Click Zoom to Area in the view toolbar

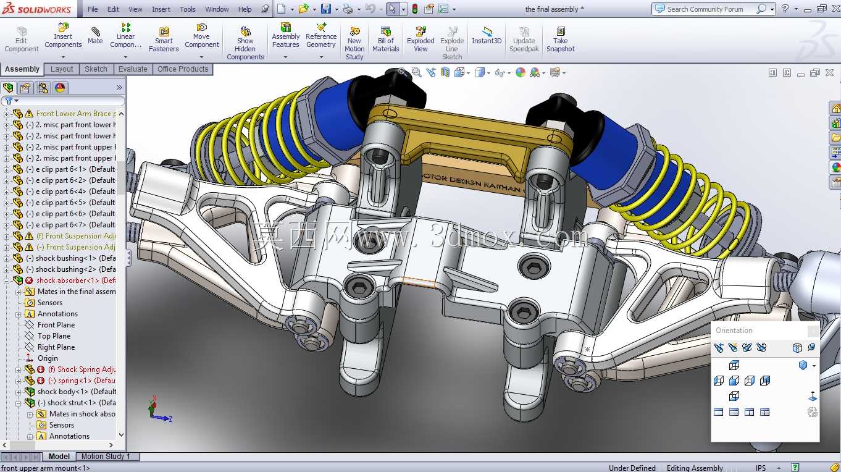416,72
